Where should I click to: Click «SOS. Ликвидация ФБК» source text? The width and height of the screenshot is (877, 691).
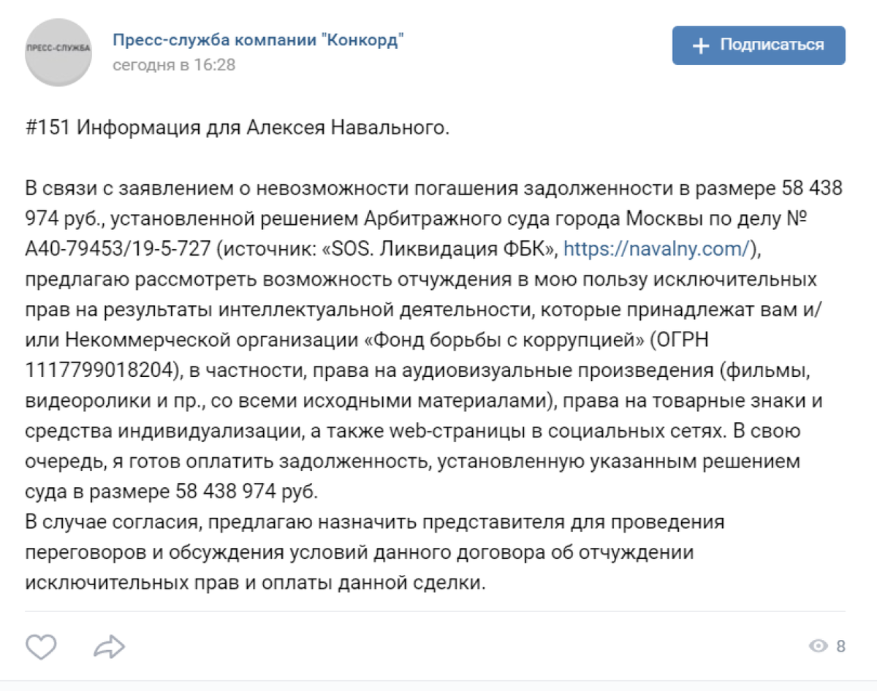click(x=441, y=249)
